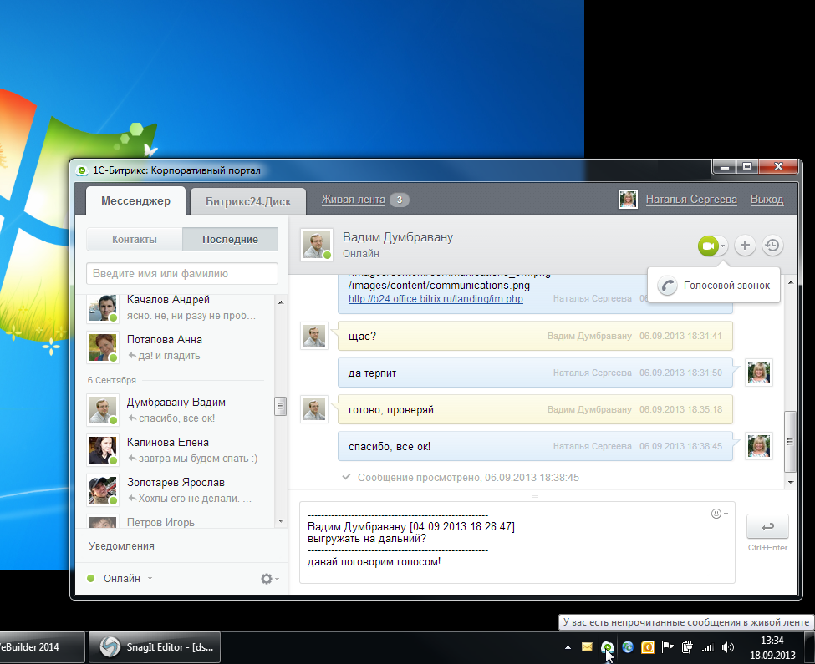Open chat with Петров Игорь
Screen dimensions: 815x664
pos(180,521)
